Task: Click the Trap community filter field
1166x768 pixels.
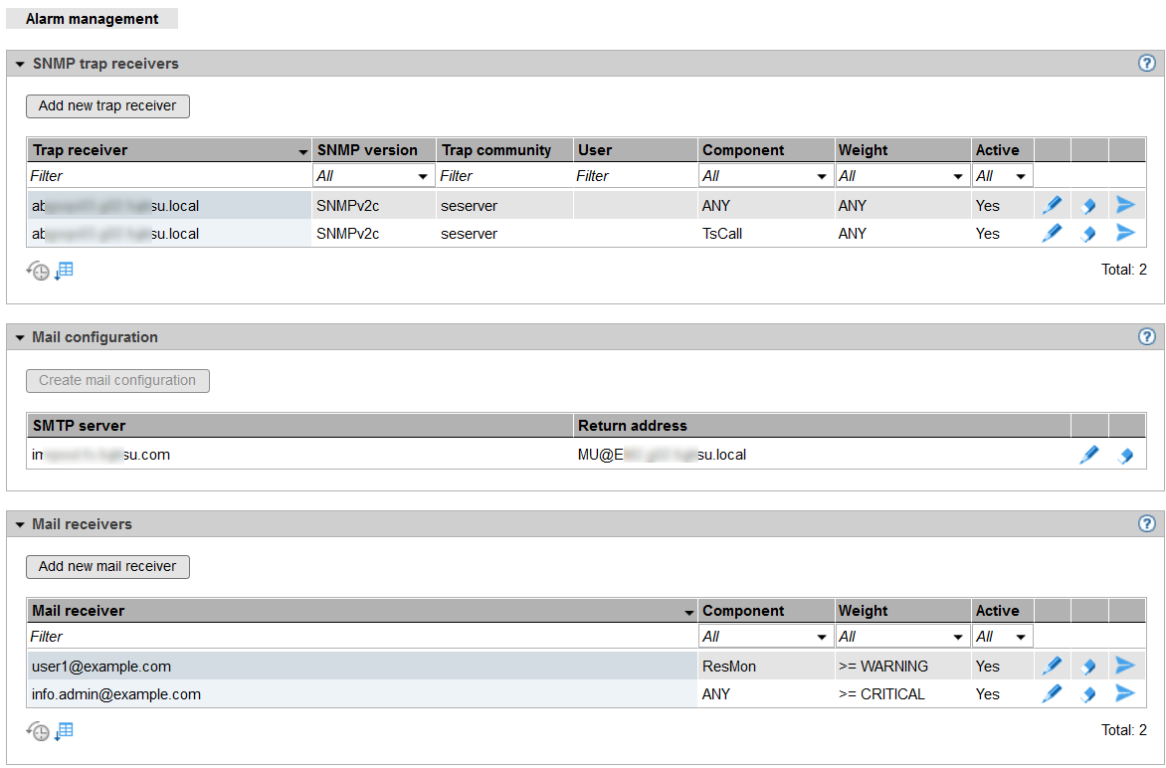Action: point(504,176)
